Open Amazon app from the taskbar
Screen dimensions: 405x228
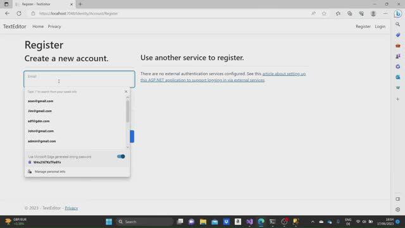tap(238, 222)
